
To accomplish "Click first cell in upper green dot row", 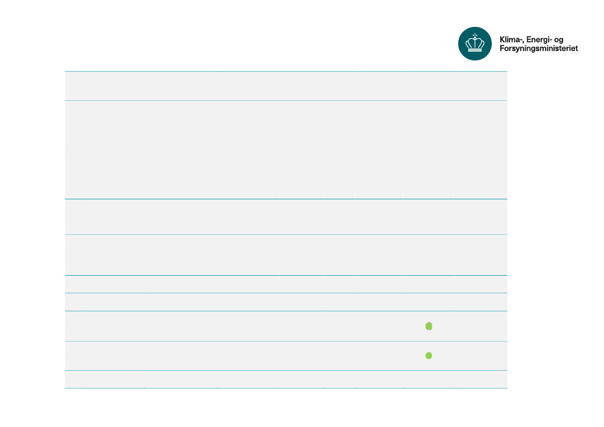I will click(75, 326).
